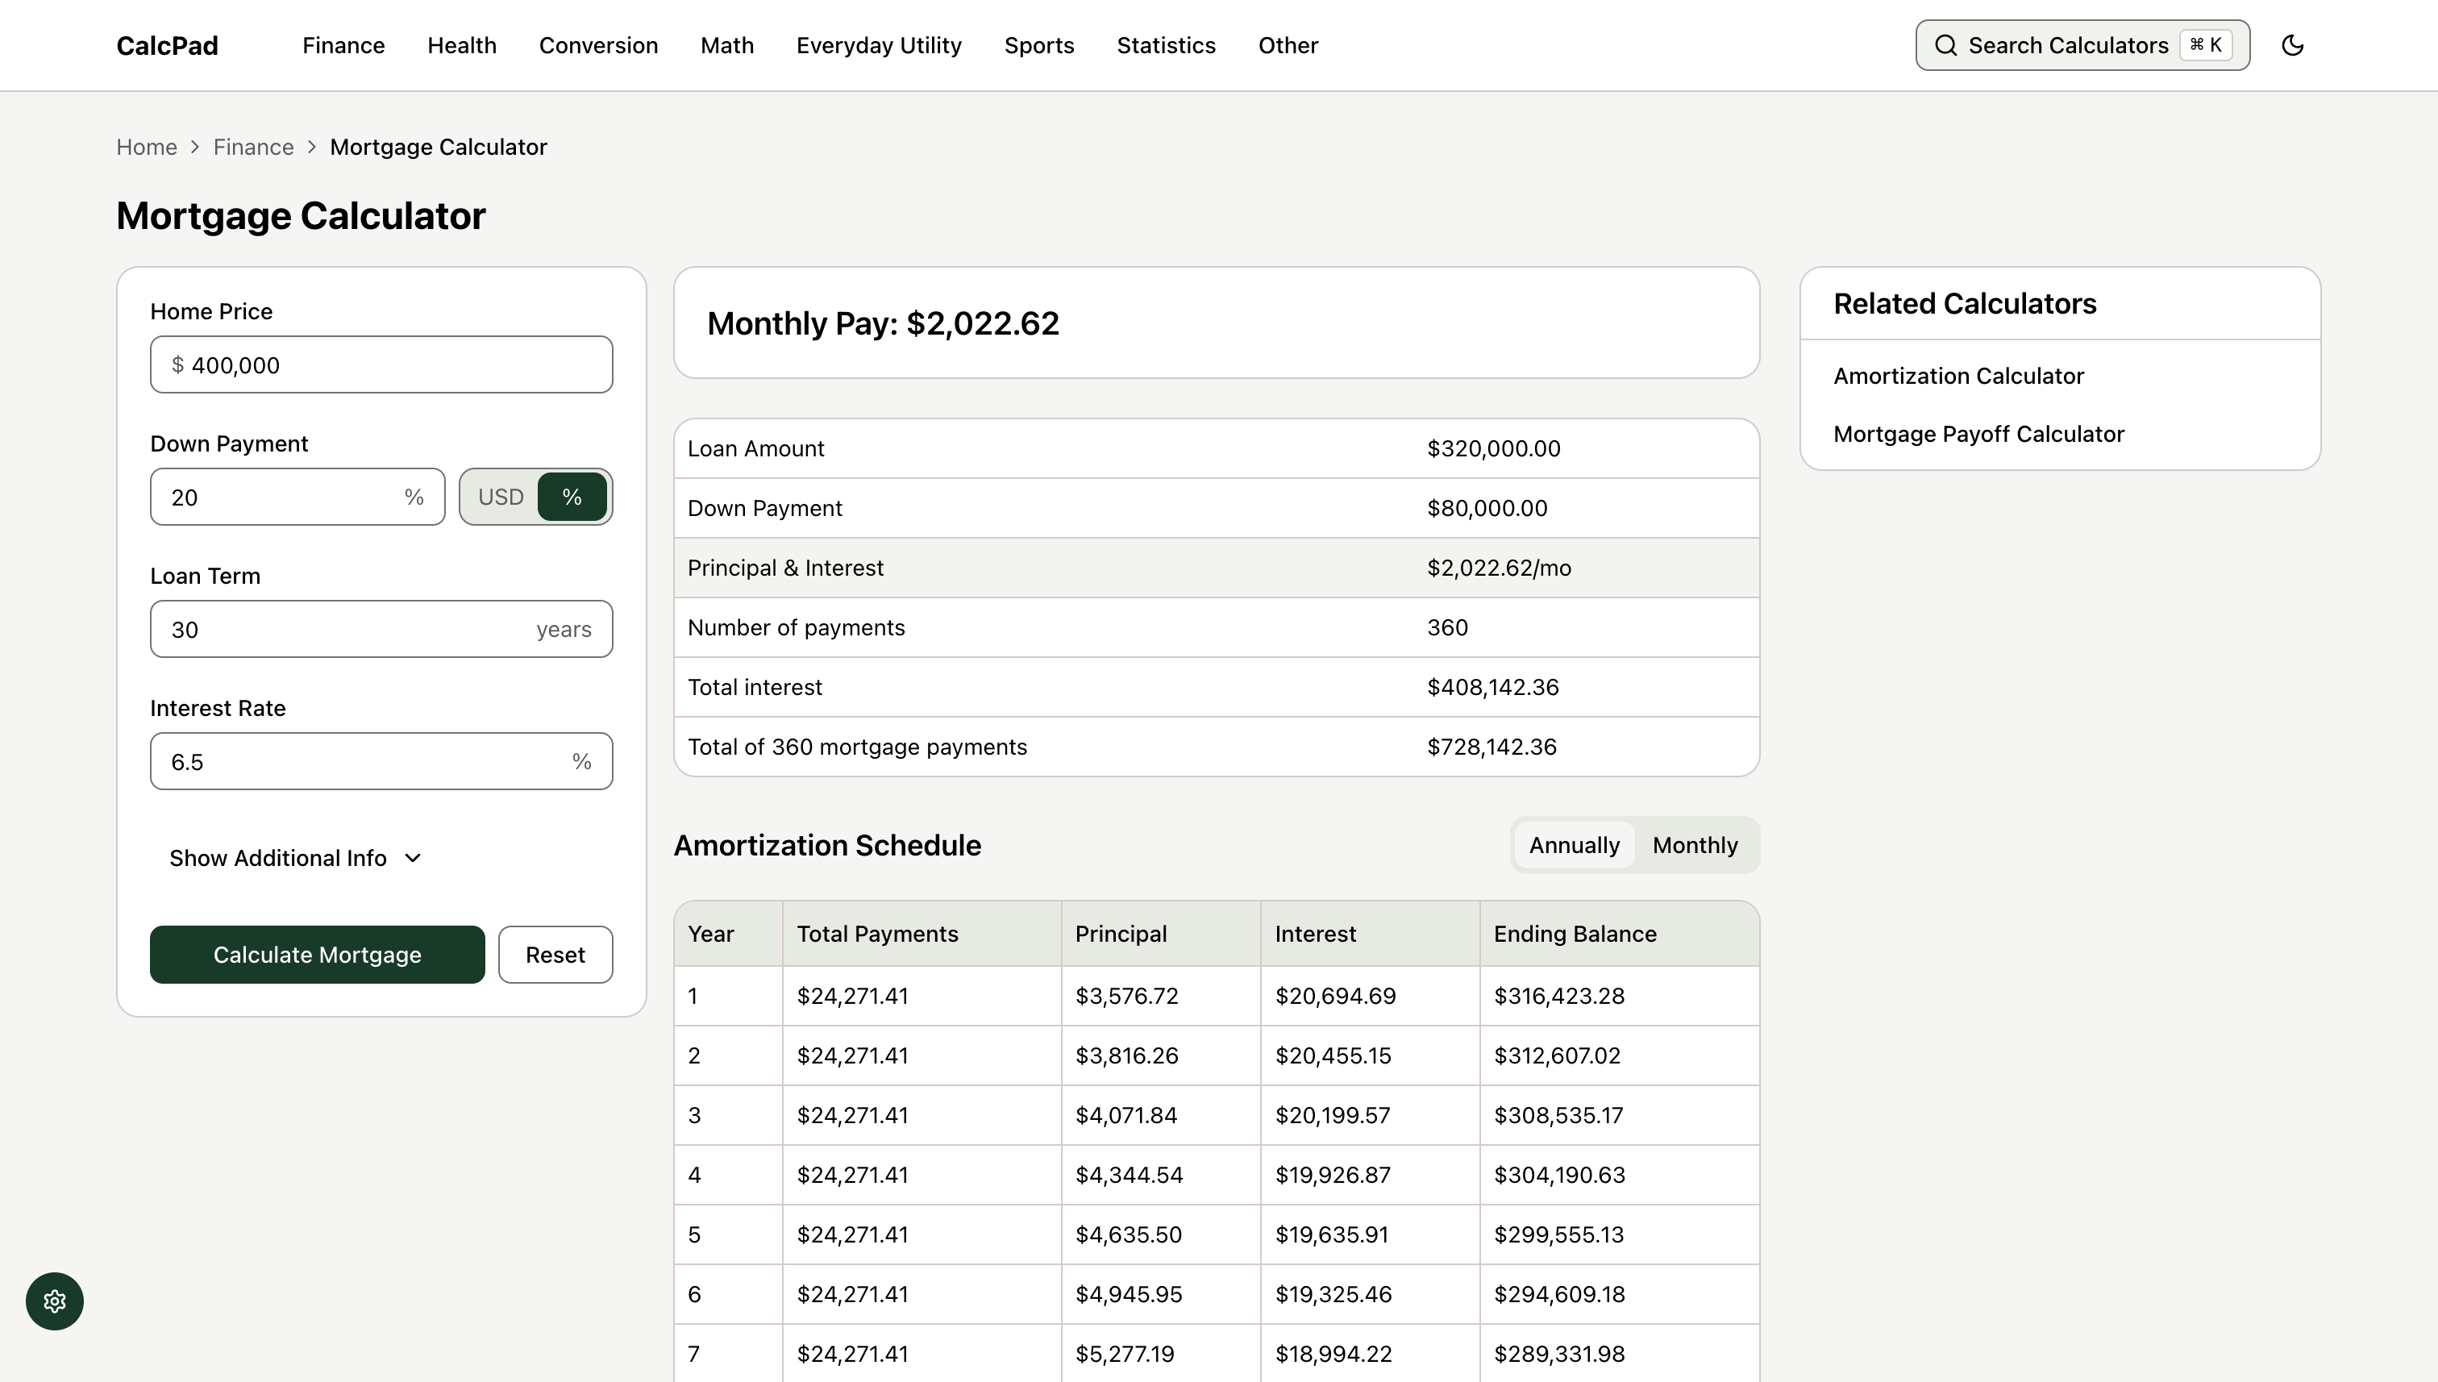Click Total of 360 mortgage payments label

[856, 747]
